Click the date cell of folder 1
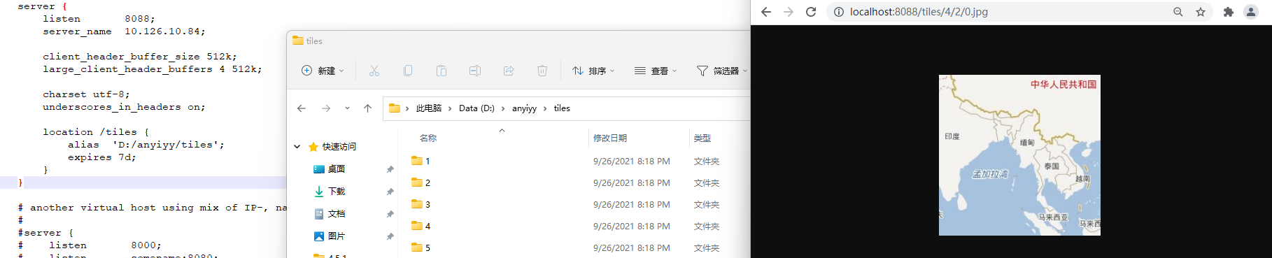Screen dimensions: 1272x258 tap(632, 162)
